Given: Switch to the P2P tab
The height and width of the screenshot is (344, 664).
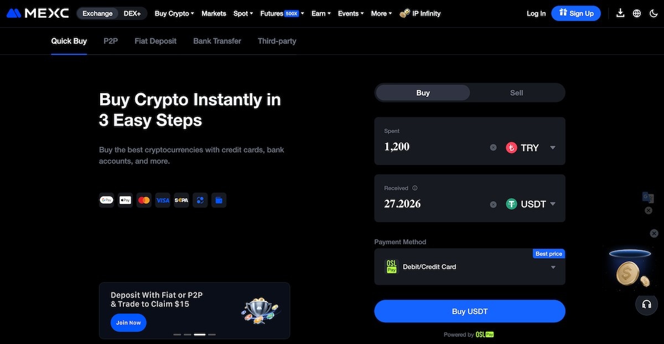Looking at the screenshot, I should (x=110, y=40).
